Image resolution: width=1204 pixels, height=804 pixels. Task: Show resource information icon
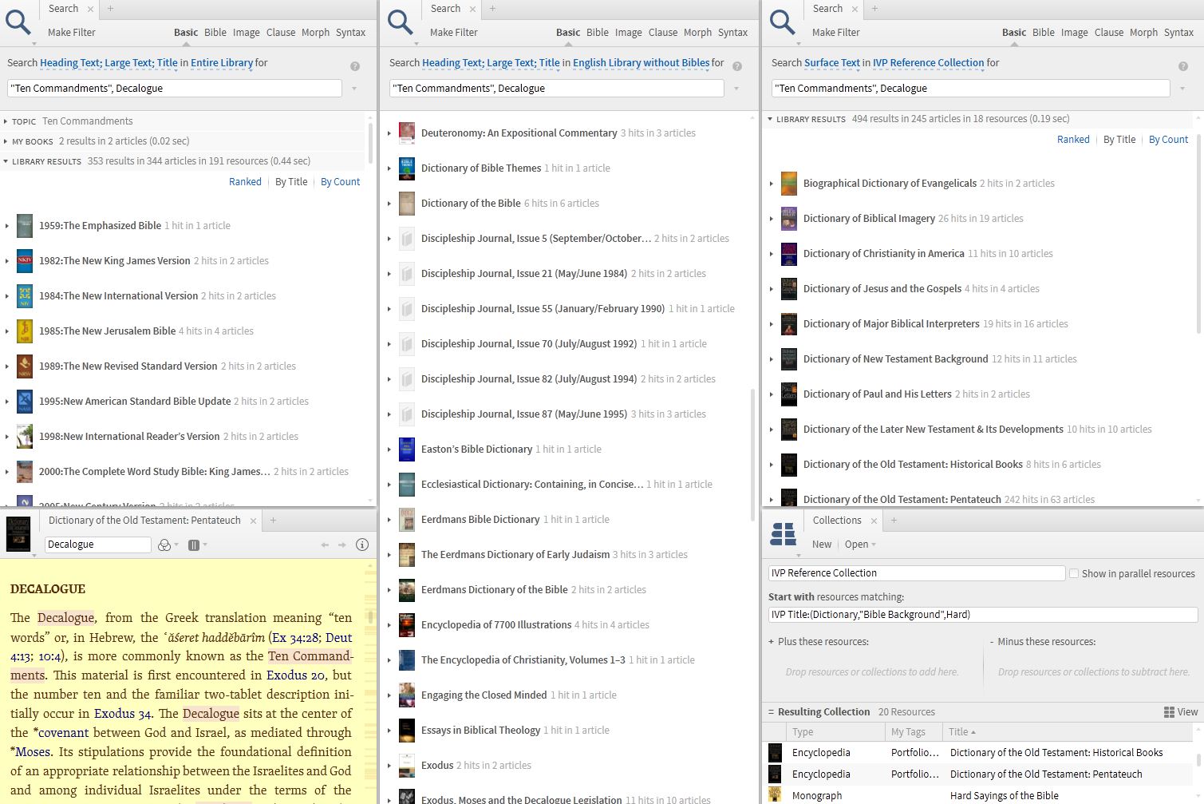362,545
